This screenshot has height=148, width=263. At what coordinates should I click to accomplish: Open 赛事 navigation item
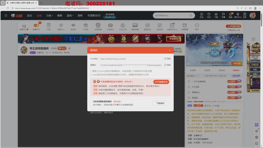pyautogui.click(x=60, y=15)
